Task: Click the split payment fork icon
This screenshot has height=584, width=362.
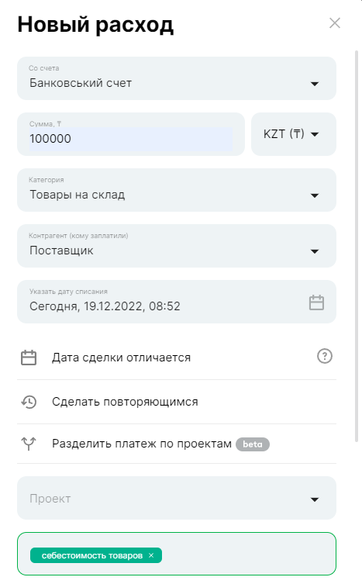Action: click(29, 444)
